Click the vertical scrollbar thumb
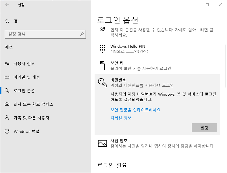The image size is (227, 173). pos(226,66)
